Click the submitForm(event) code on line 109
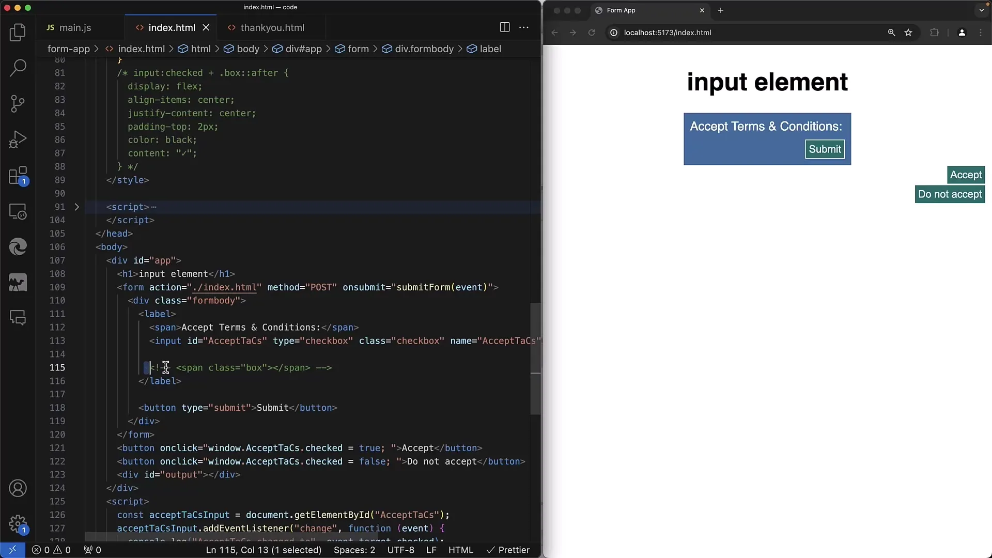Image resolution: width=992 pixels, height=558 pixels. [x=442, y=287]
